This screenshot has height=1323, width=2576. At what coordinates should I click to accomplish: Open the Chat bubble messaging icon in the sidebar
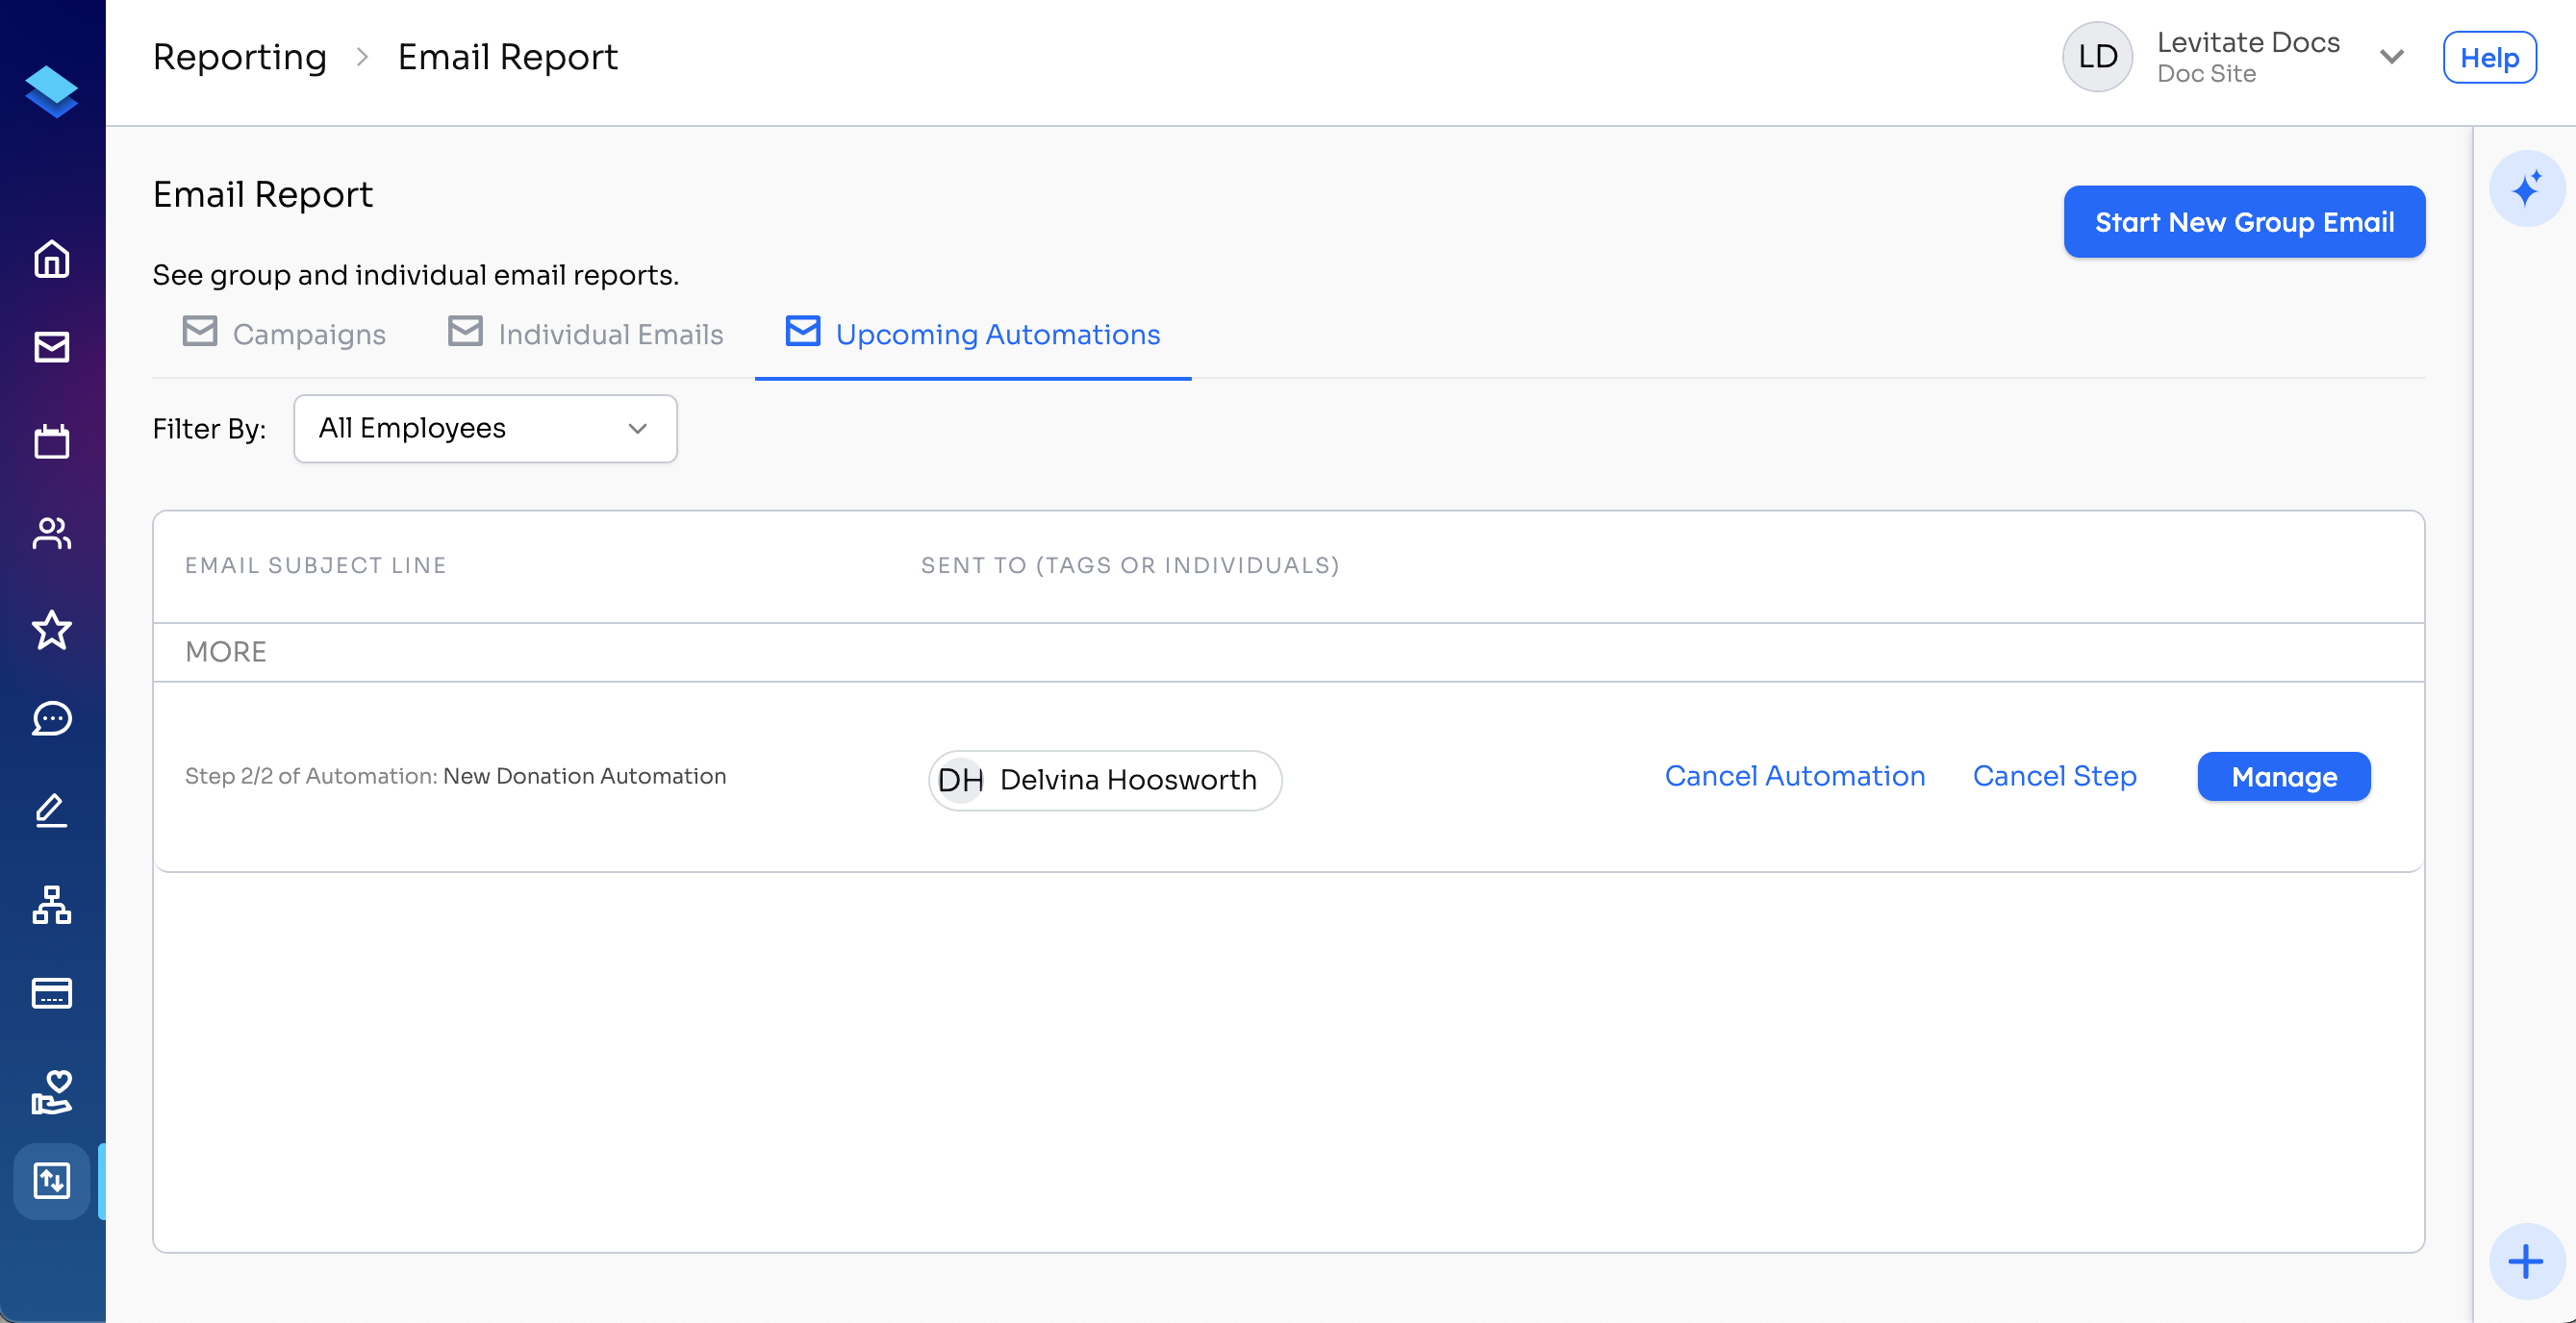click(x=52, y=718)
